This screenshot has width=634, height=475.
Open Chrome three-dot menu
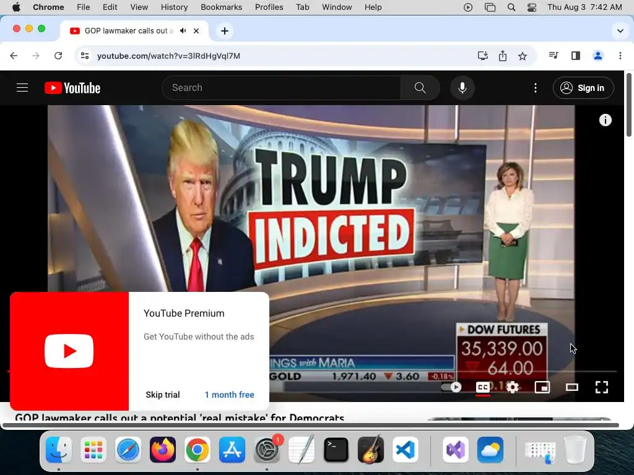pyautogui.click(x=620, y=56)
